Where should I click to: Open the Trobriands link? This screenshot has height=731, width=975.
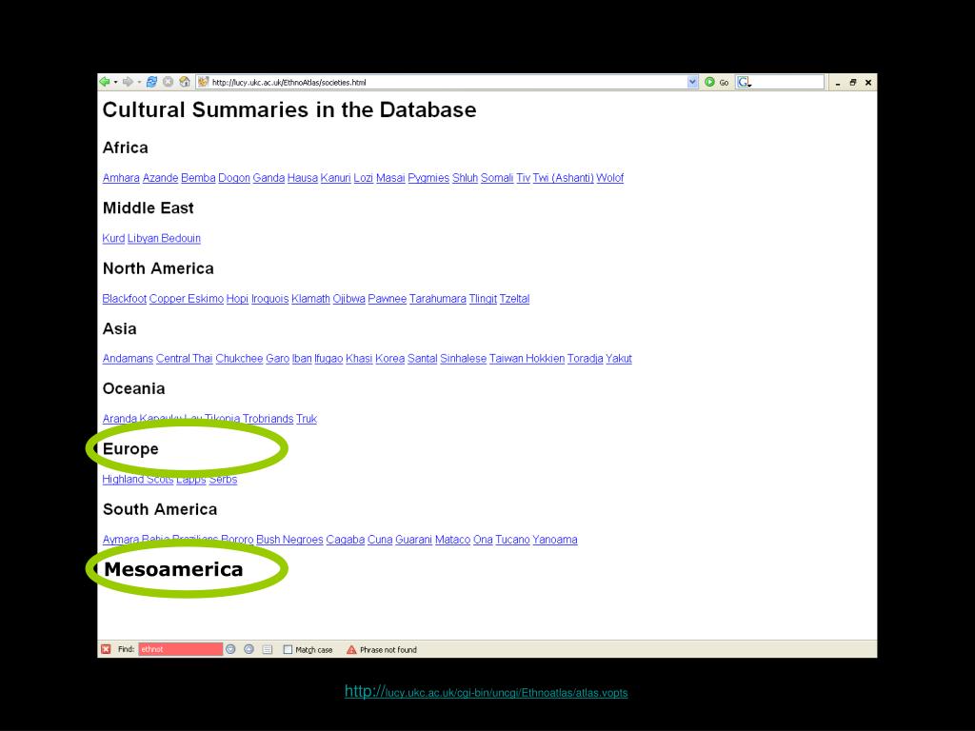coord(268,419)
